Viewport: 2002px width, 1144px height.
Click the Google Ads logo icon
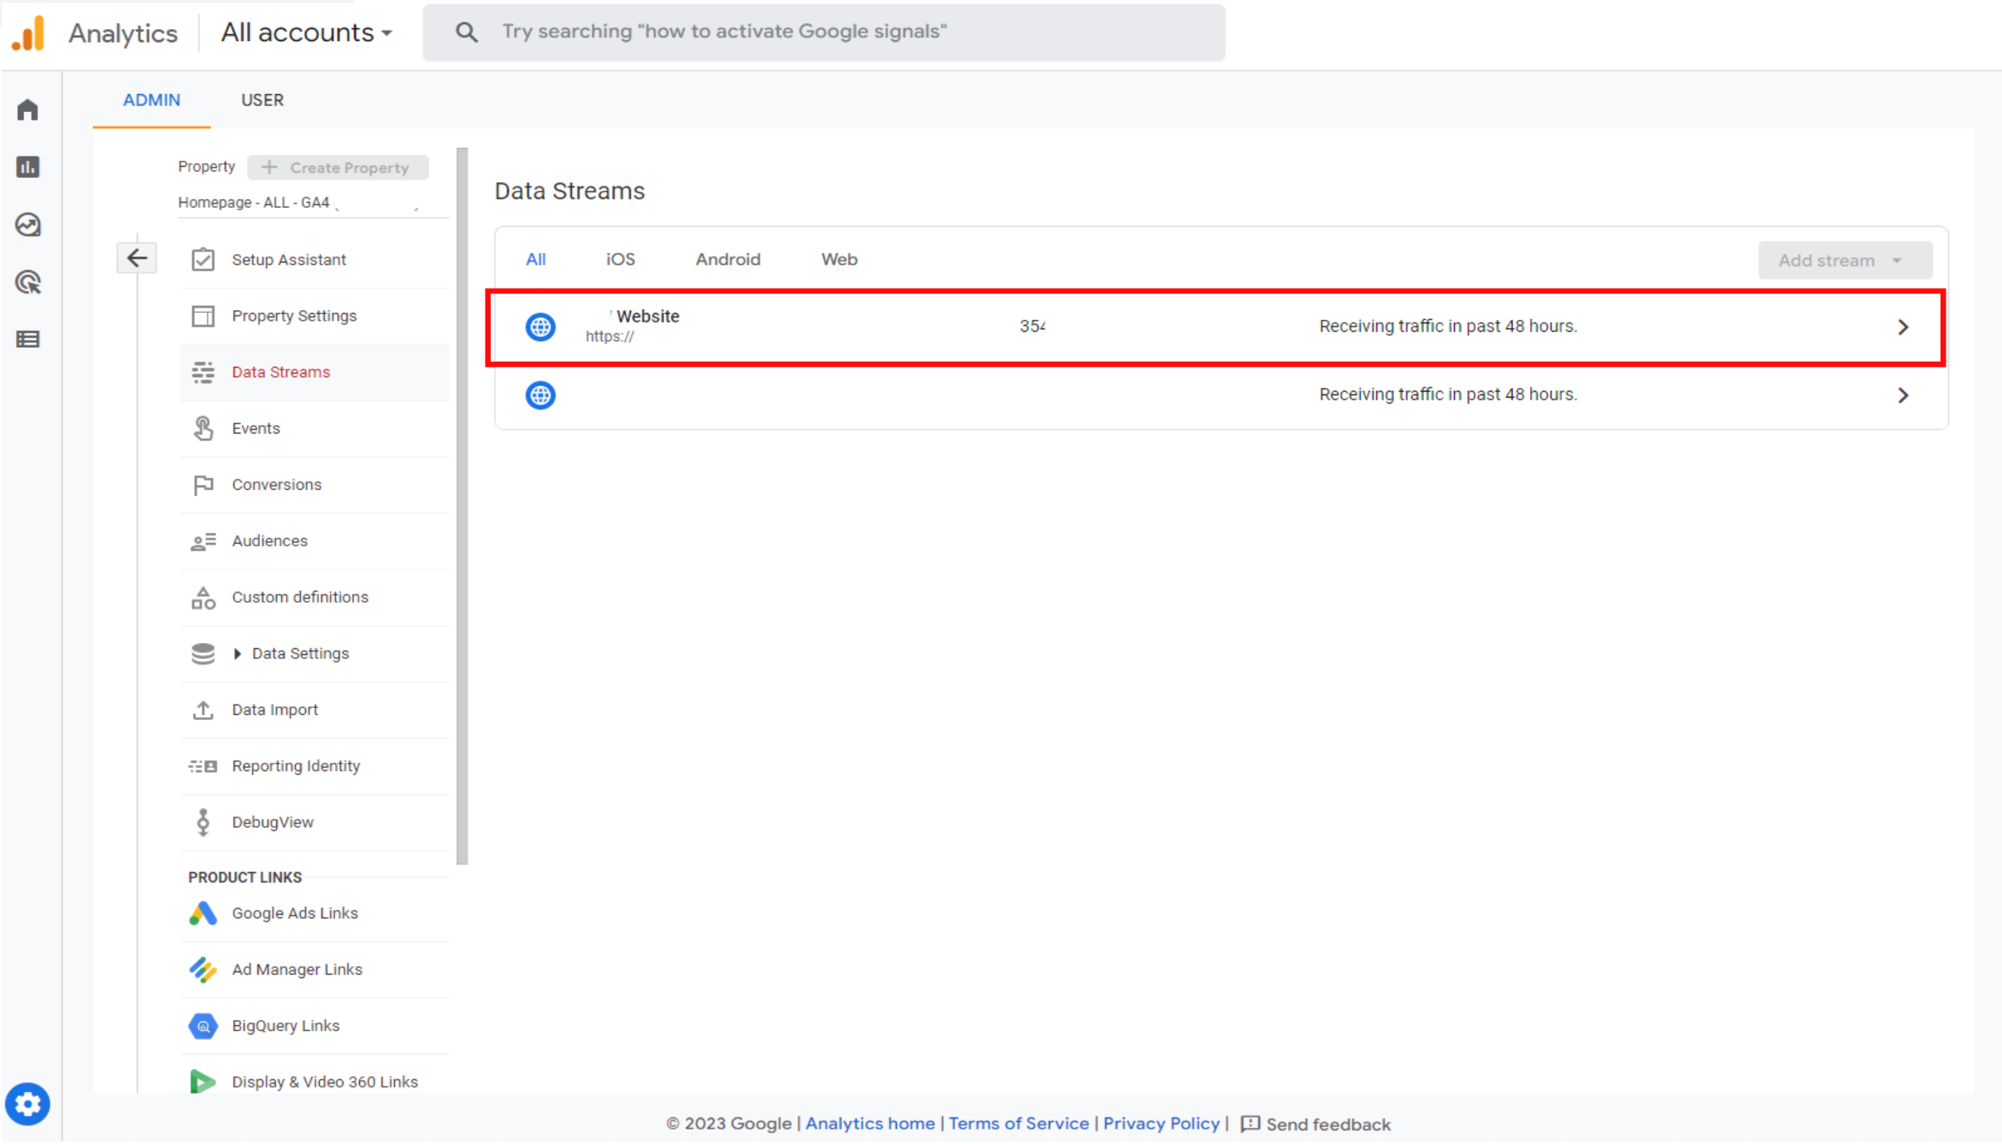(x=203, y=913)
